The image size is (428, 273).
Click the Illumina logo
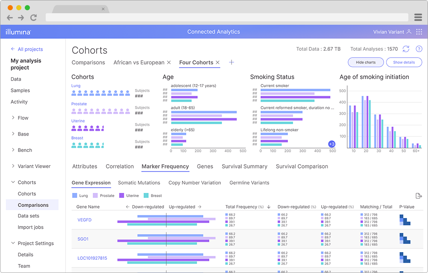(x=18, y=32)
